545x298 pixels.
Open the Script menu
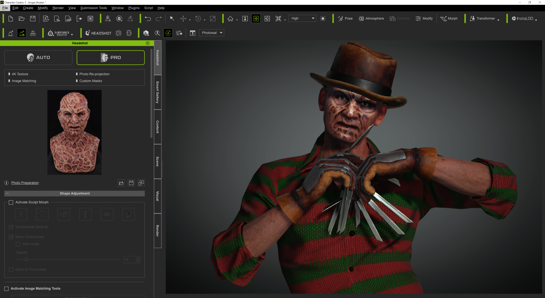pyautogui.click(x=149, y=8)
